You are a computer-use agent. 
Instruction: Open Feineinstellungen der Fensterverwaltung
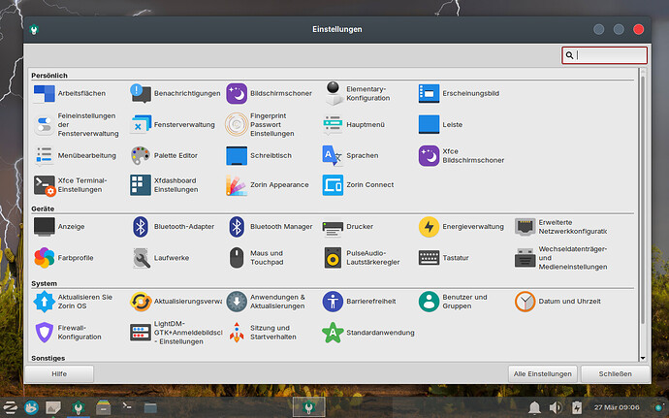coord(77,125)
